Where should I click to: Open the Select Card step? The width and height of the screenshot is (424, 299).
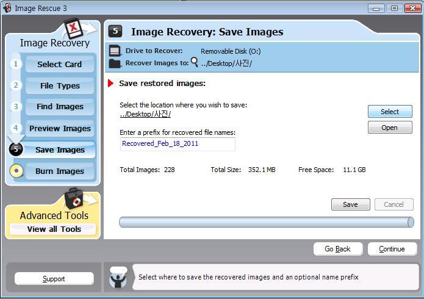pyautogui.click(x=60, y=64)
